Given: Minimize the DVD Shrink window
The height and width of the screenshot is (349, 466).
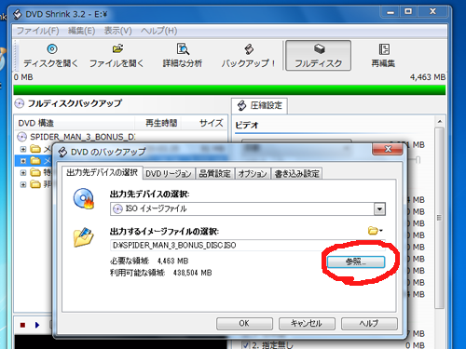Looking at the screenshot, I should coord(391,11).
